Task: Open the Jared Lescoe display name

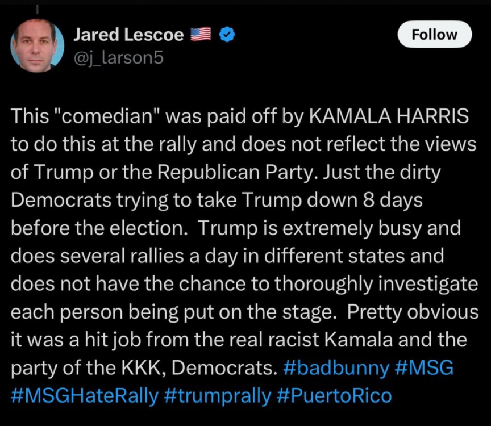Action: [128, 35]
